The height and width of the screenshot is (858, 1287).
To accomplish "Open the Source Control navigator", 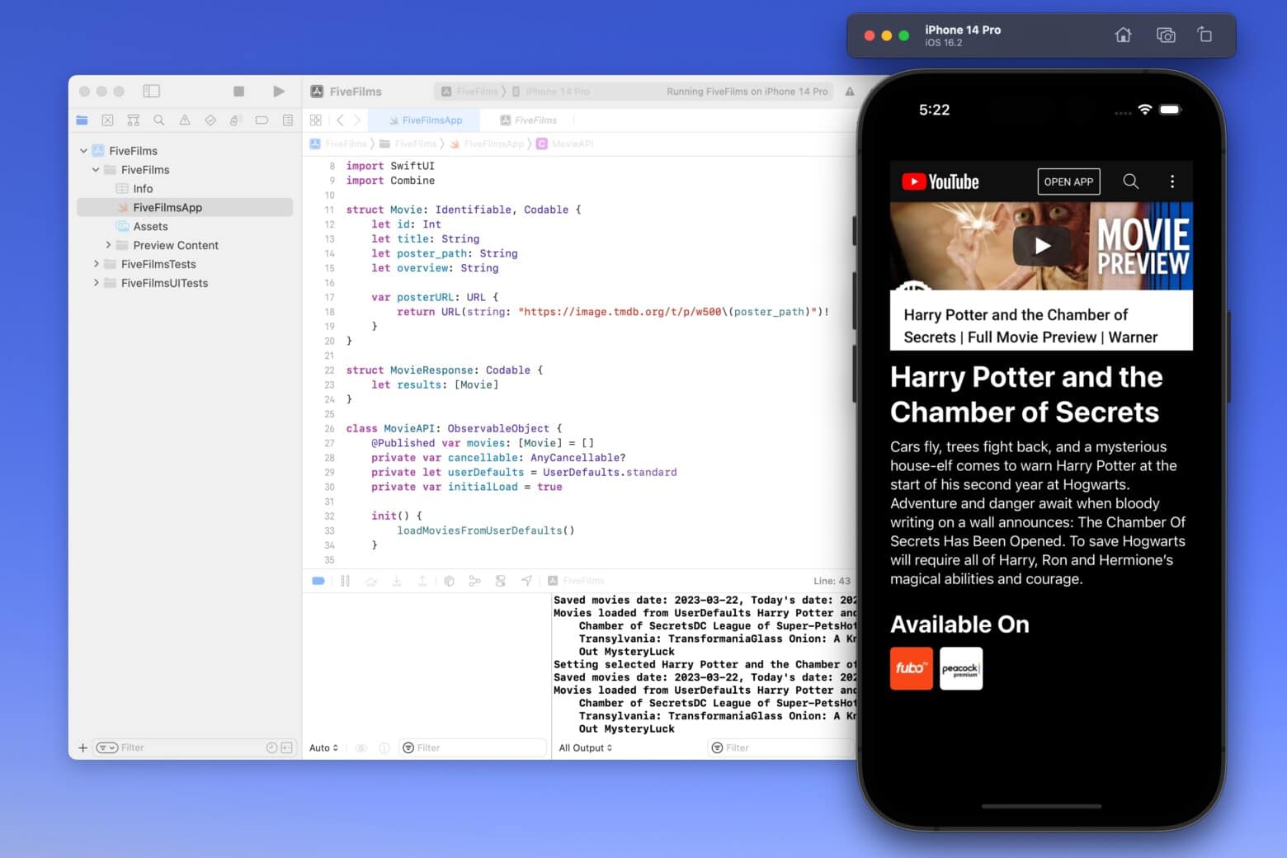I will point(108,120).
